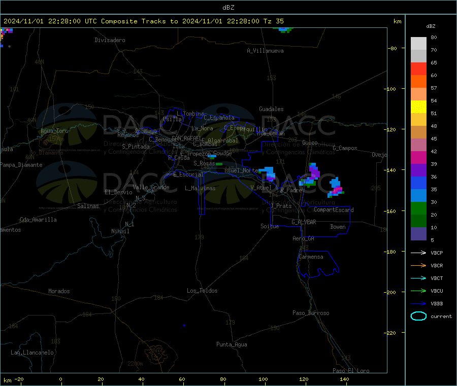The width and height of the screenshot is (457, 386).
Task: Click the V_Atuel map label
Action: coord(261,188)
